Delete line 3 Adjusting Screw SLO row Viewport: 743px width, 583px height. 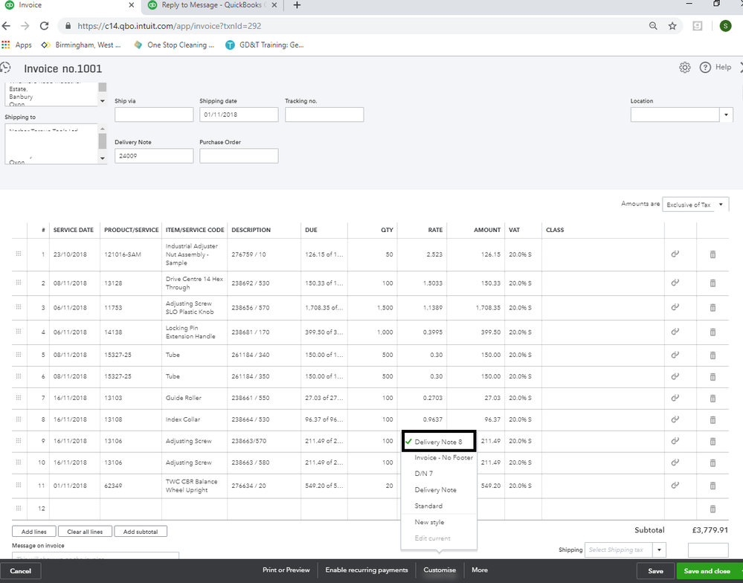713,307
